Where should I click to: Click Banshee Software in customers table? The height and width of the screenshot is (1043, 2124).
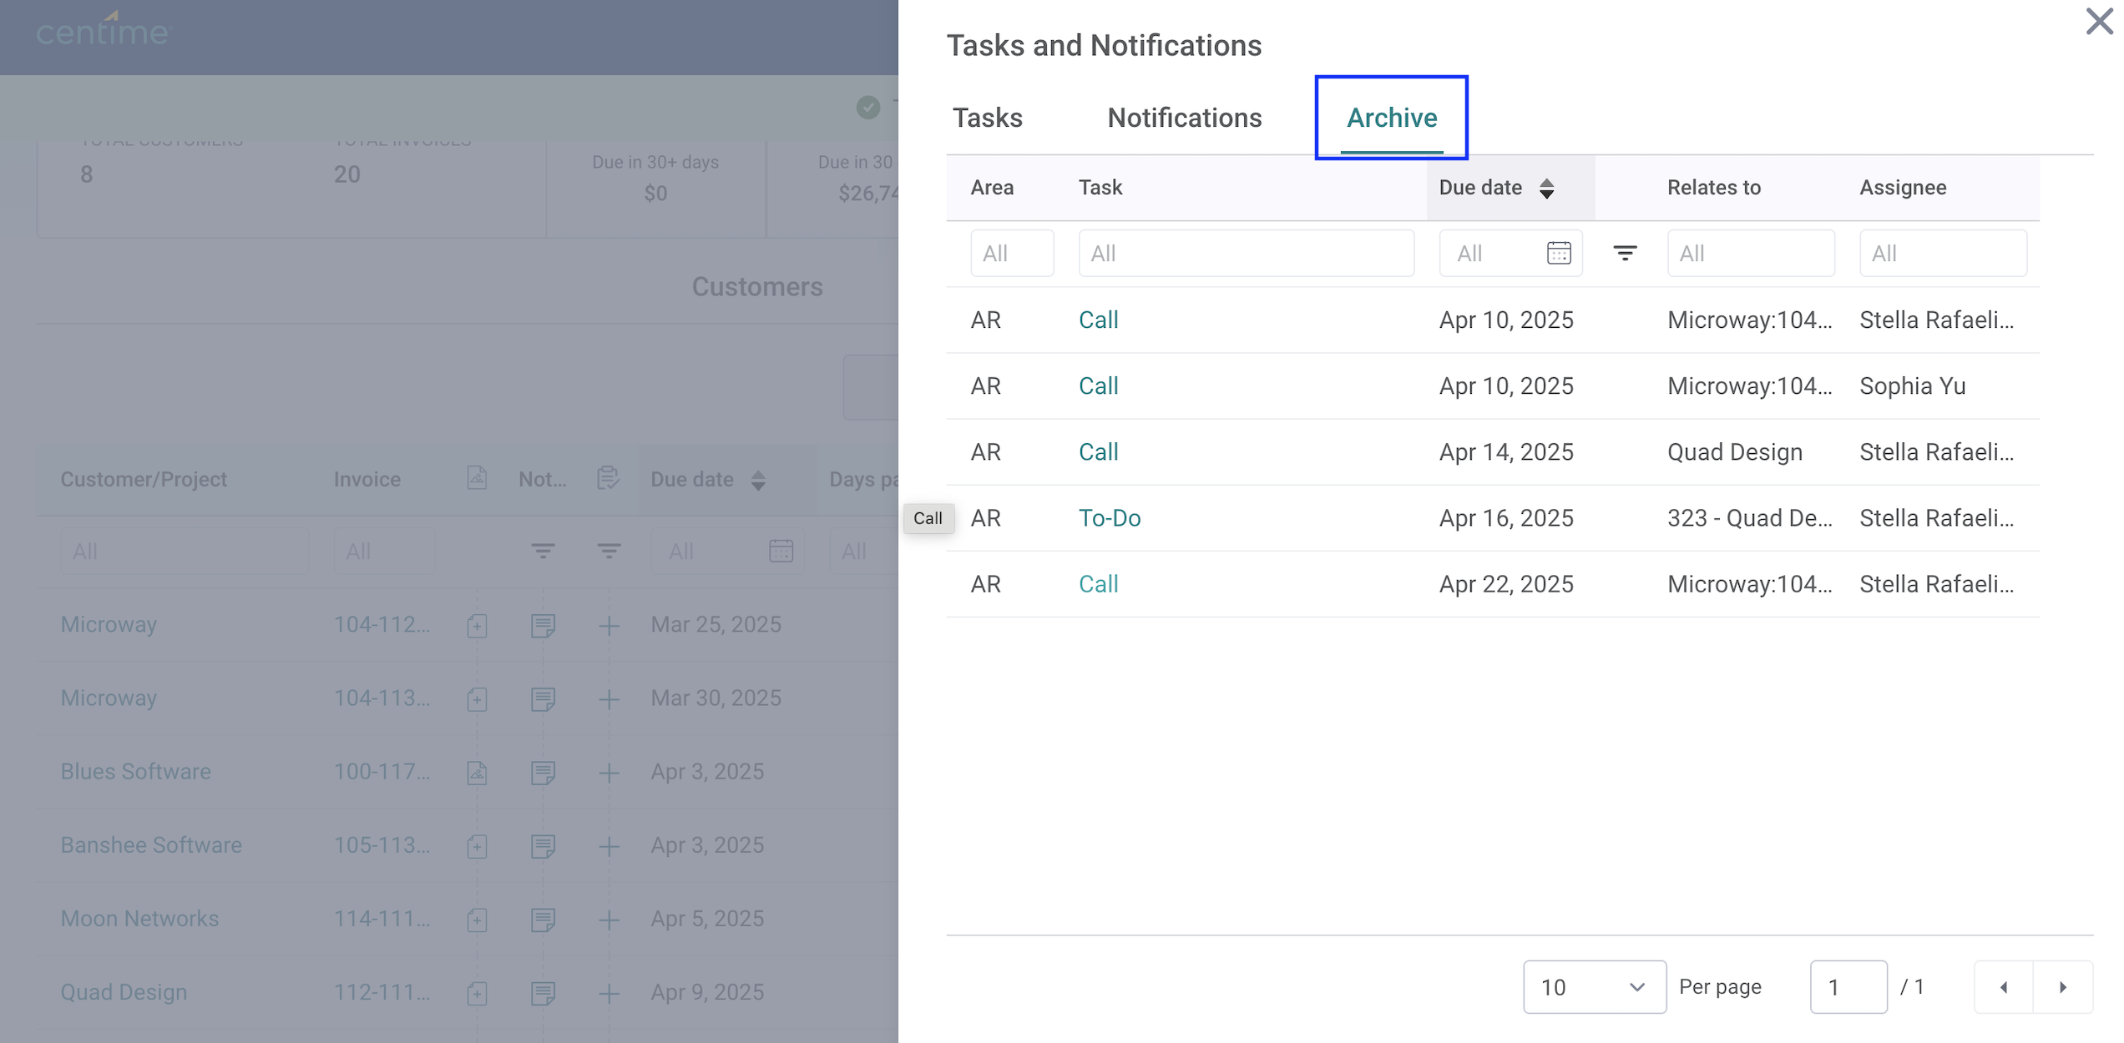point(151,845)
